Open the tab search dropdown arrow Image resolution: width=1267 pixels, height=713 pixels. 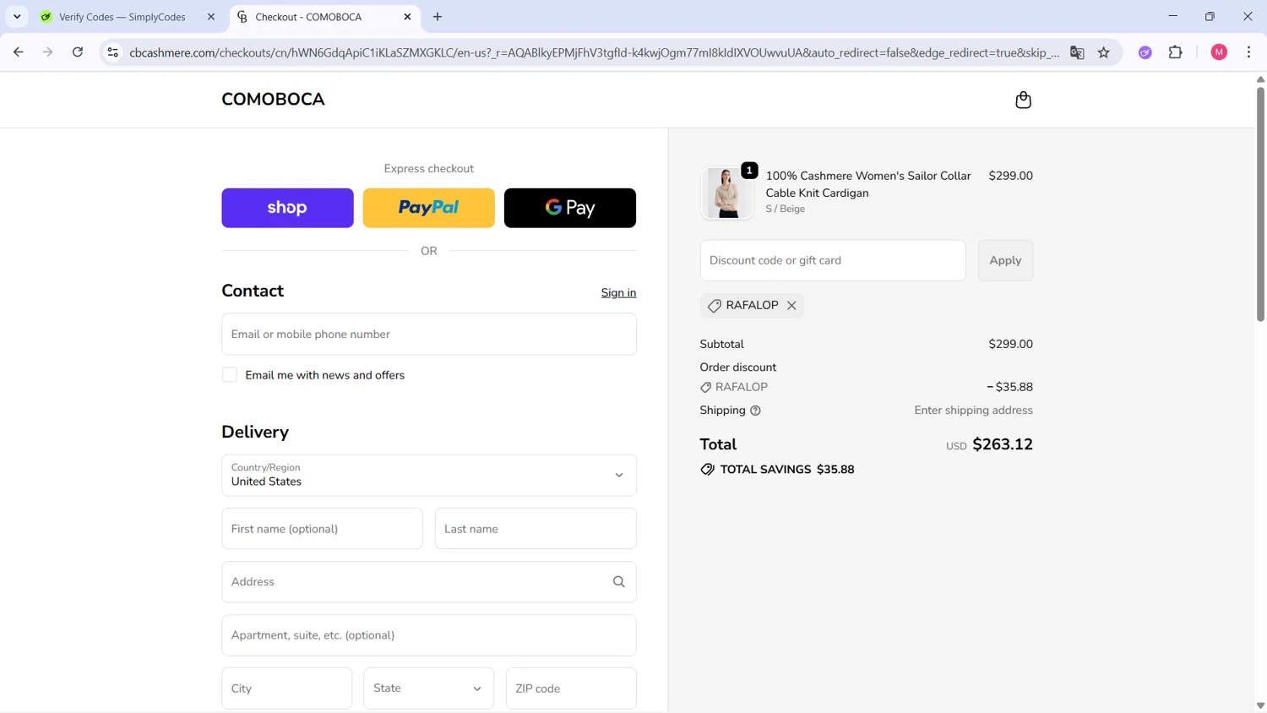coord(17,17)
